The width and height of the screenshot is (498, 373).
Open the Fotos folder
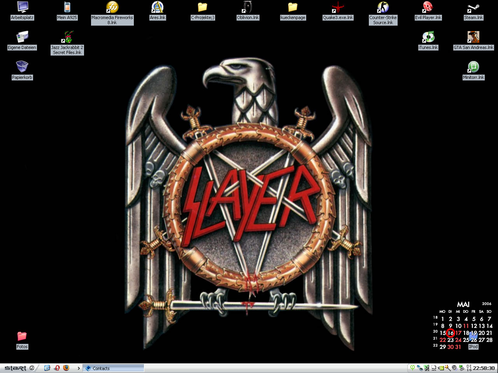[22, 336]
